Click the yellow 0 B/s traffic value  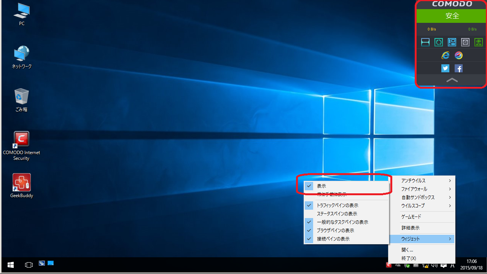click(431, 29)
